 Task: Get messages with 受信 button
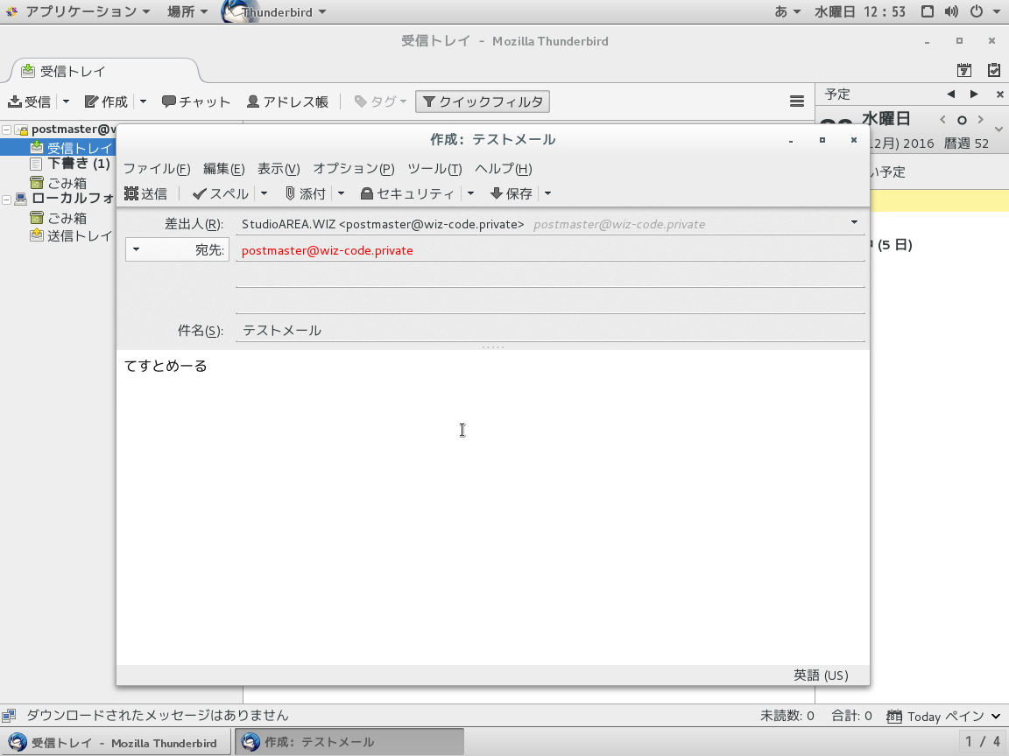[x=30, y=101]
